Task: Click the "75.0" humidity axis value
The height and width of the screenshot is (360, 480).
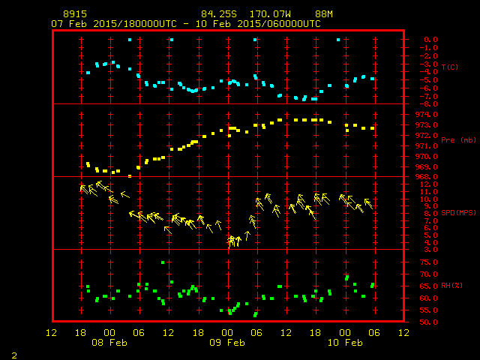Action: tap(428, 262)
